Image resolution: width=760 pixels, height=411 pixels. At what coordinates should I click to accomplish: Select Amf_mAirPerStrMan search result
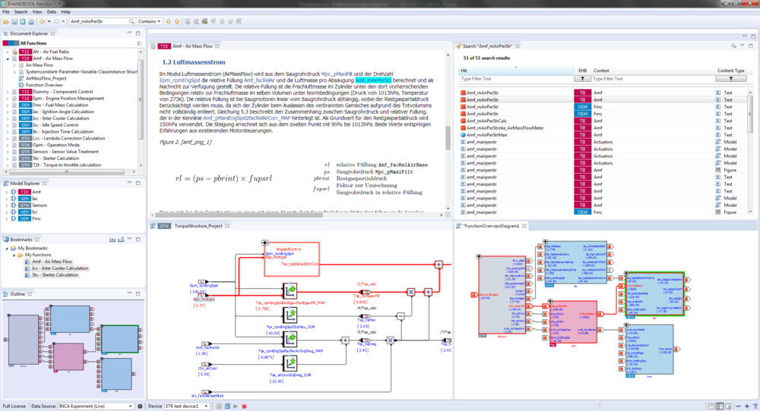(x=487, y=135)
